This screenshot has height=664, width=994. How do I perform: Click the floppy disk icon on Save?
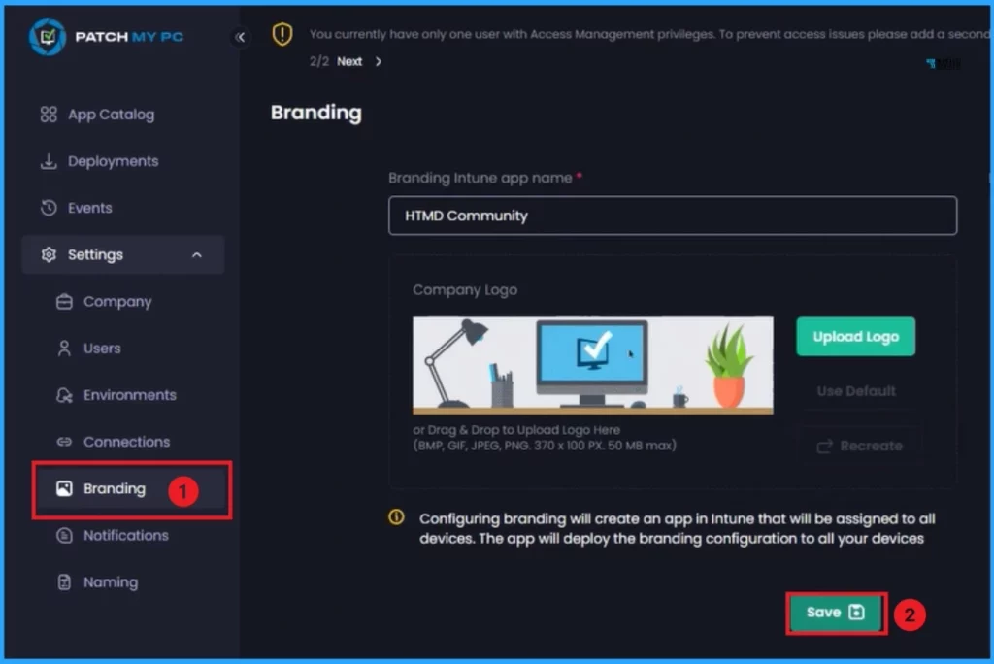pyautogui.click(x=856, y=612)
